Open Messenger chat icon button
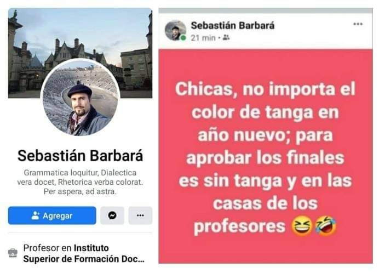The height and width of the screenshot is (278, 379). point(112,215)
